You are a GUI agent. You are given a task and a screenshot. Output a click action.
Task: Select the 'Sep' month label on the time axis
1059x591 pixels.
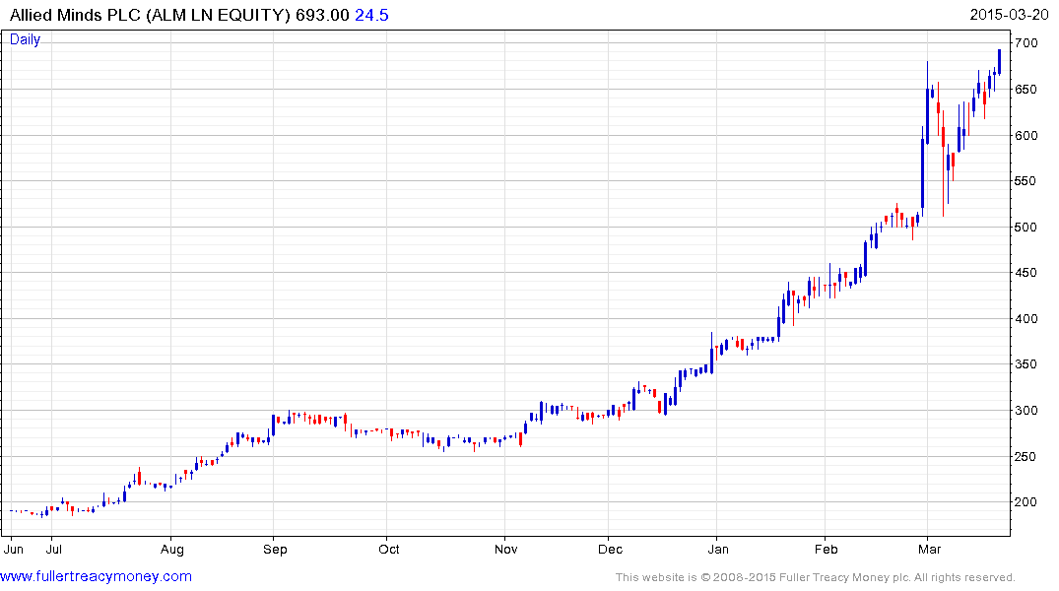tap(275, 549)
